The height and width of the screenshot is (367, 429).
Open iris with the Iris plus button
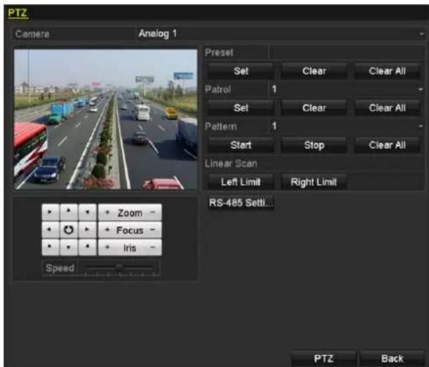(x=108, y=248)
